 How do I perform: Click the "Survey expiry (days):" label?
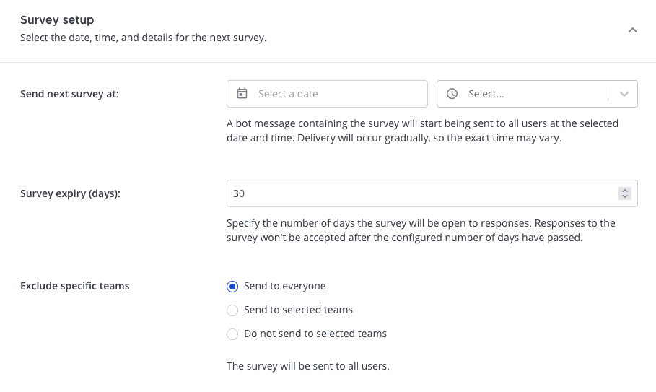(x=70, y=193)
